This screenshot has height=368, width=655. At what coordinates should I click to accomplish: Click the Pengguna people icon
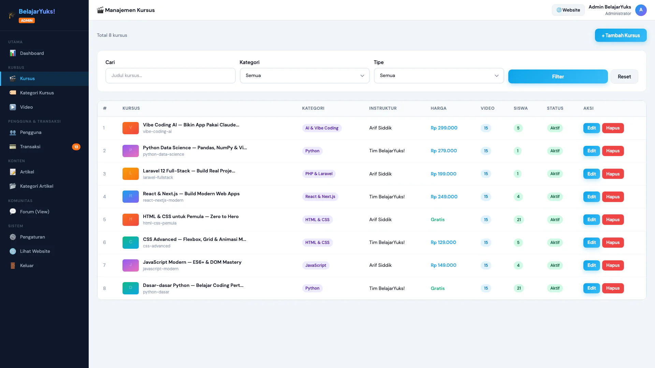[13, 132]
